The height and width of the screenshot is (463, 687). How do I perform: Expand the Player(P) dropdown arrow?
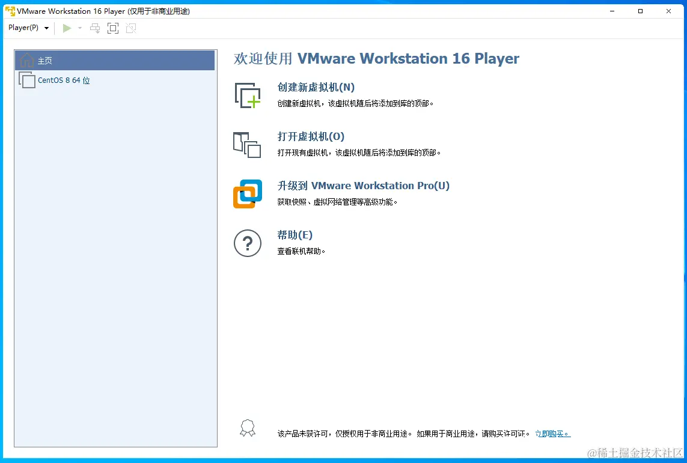pyautogui.click(x=46, y=28)
